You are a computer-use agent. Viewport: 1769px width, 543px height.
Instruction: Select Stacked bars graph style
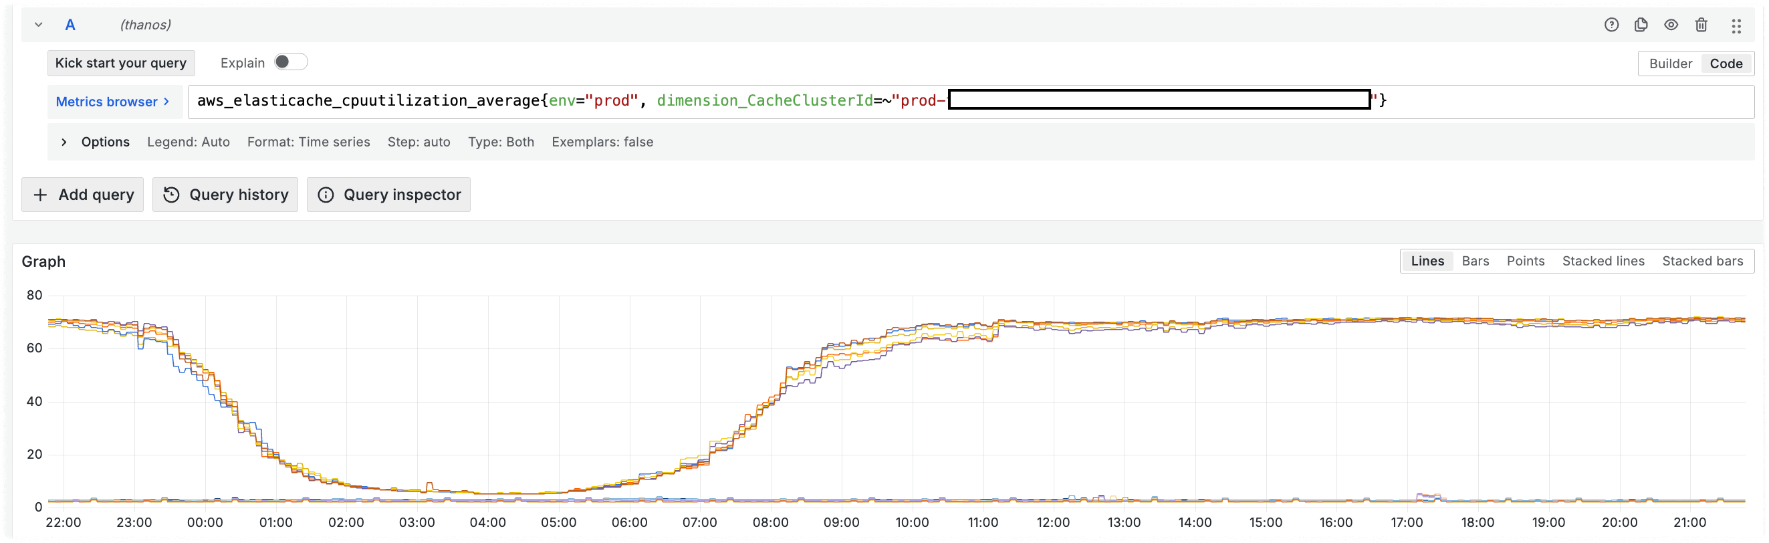tap(1701, 261)
